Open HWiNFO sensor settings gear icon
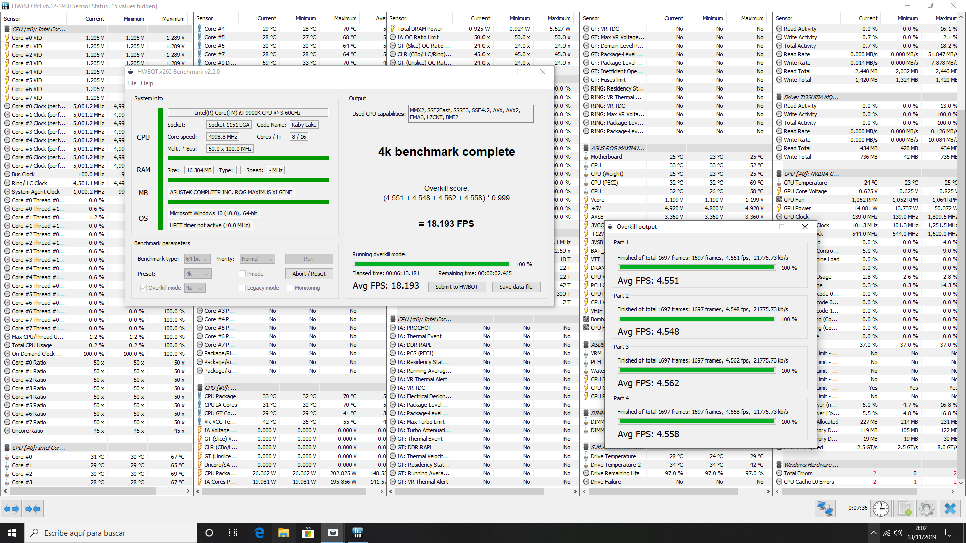 927,509
